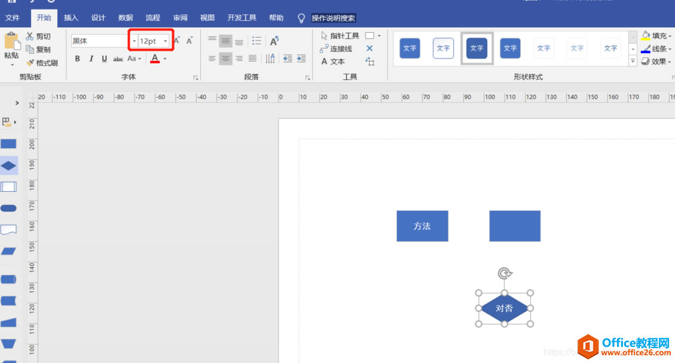Open the 设计 ribbon tab
Image resolution: width=675 pixels, height=363 pixels.
click(98, 17)
